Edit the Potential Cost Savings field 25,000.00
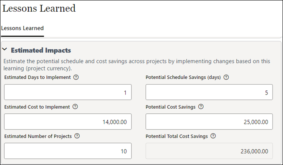The image size is (283, 165). (209, 122)
